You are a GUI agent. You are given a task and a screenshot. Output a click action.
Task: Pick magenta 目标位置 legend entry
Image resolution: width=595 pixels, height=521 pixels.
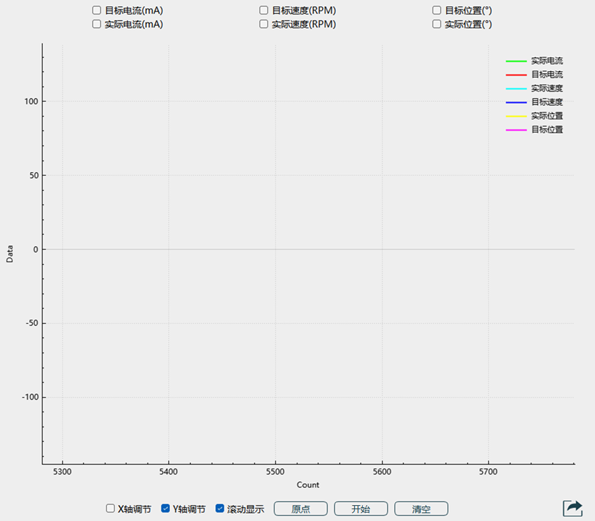click(x=534, y=130)
